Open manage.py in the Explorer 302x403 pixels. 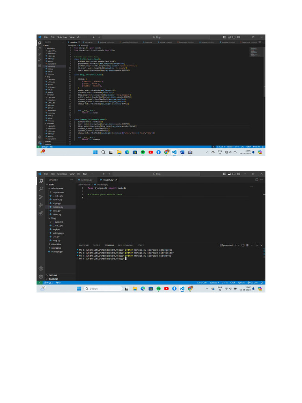coord(56,251)
